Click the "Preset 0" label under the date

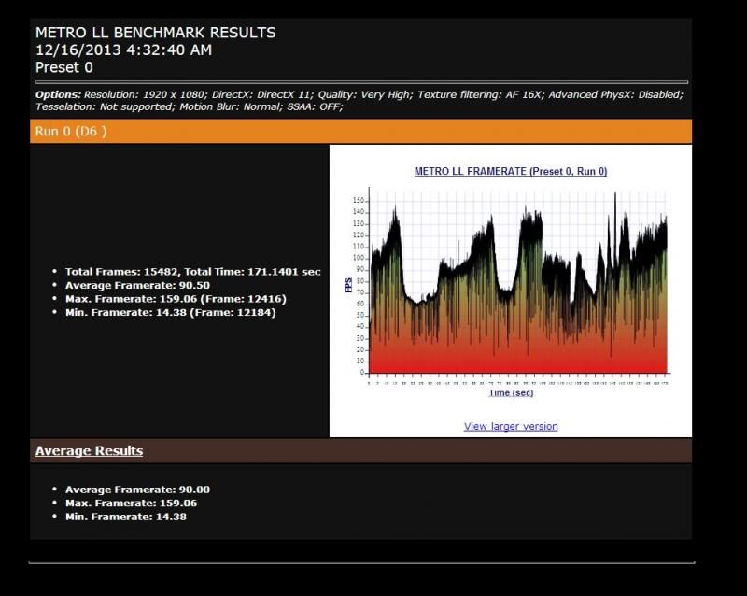tap(64, 67)
